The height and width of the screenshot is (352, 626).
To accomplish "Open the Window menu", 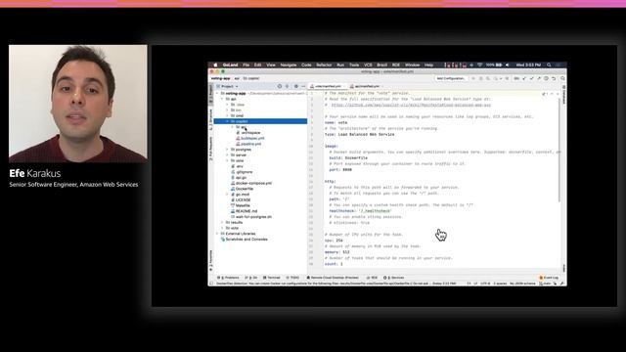I will pyautogui.click(x=413, y=65).
